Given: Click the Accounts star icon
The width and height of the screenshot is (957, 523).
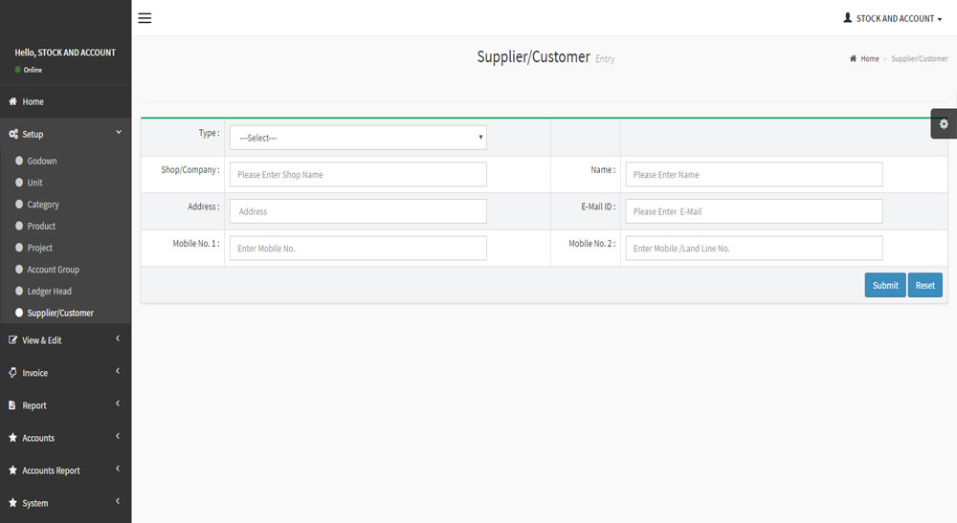Looking at the screenshot, I should 12,438.
